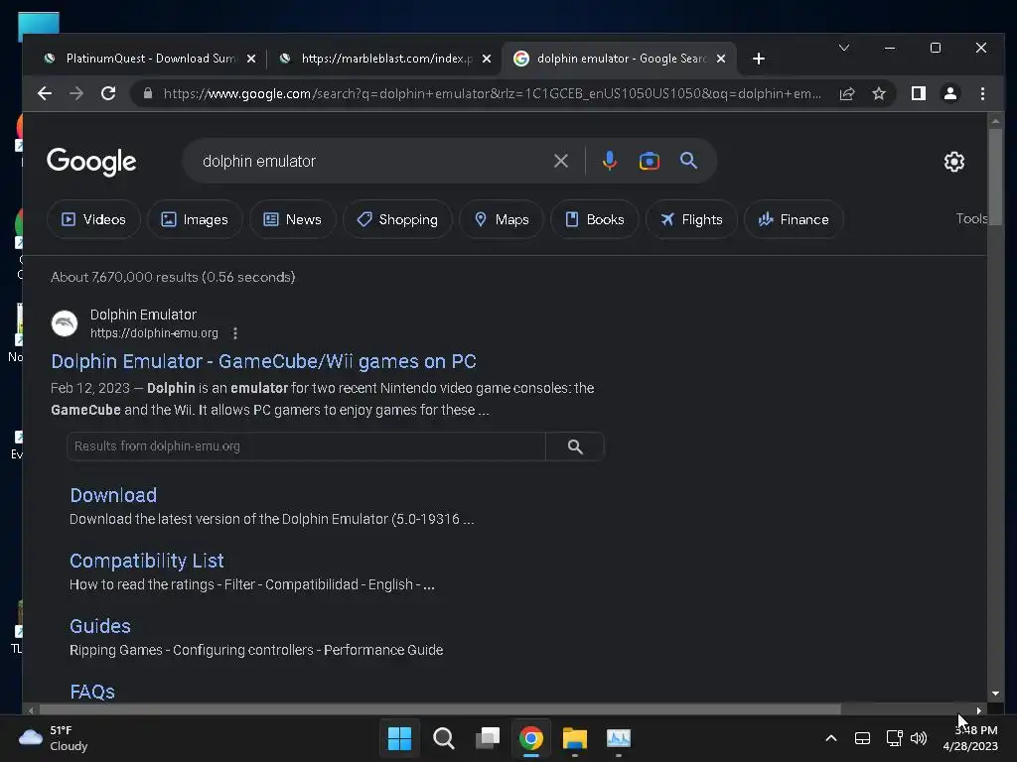
Task: Submit search with magnifier icon
Action: click(688, 160)
